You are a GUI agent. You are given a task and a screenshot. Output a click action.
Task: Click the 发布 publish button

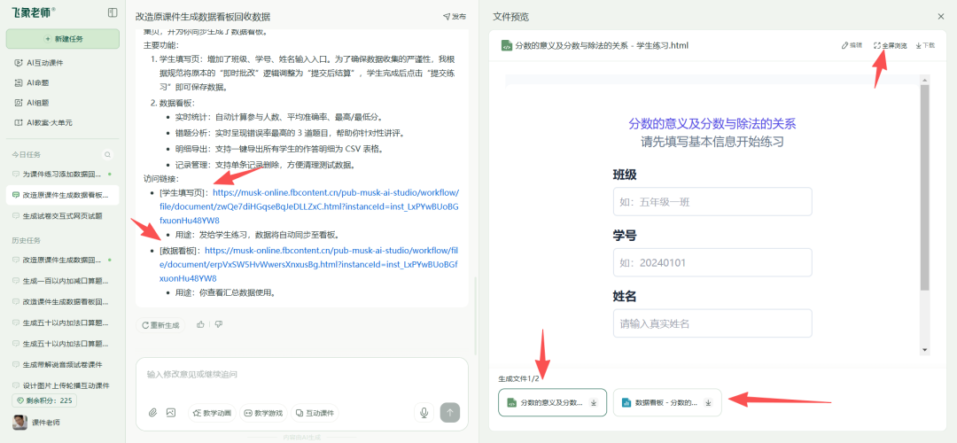point(455,17)
